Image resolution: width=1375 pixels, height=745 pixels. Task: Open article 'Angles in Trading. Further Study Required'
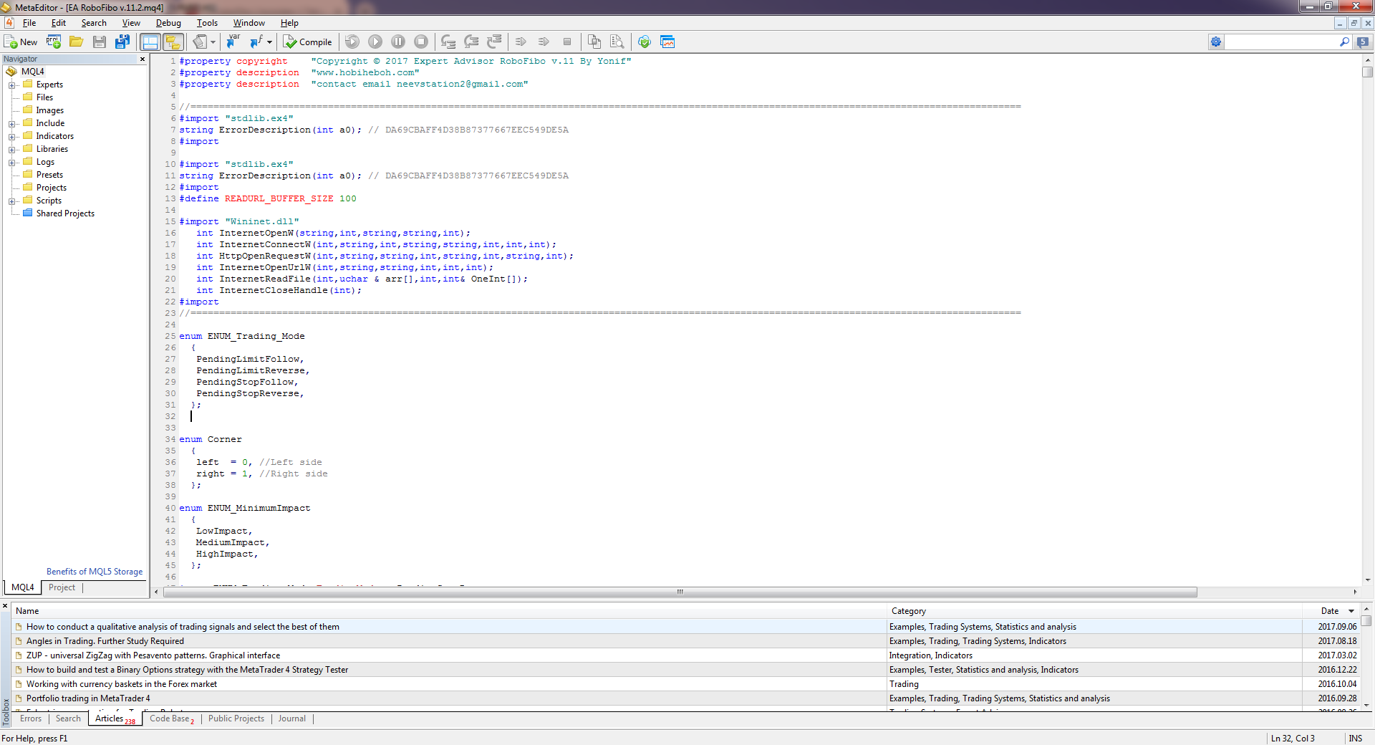[x=105, y=641]
